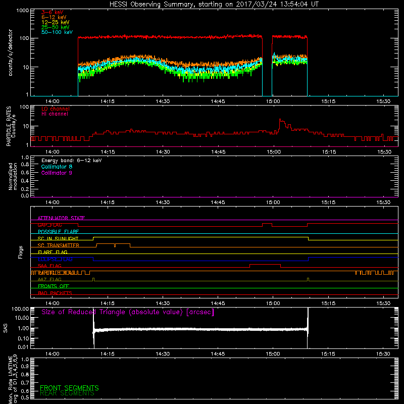The height and width of the screenshot is (404, 404).
Task: Click the red 3-6 keV curve near 14:30
Action: tap(163, 37)
